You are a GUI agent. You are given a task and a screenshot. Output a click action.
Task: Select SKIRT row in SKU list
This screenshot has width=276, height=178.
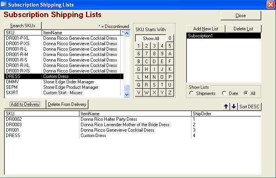point(62,93)
